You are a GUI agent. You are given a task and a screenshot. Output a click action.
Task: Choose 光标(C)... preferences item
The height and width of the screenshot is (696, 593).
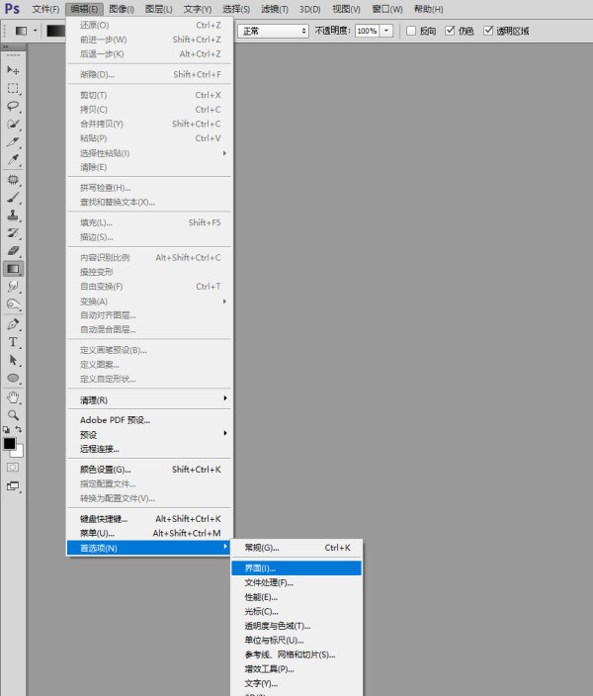[296, 611]
